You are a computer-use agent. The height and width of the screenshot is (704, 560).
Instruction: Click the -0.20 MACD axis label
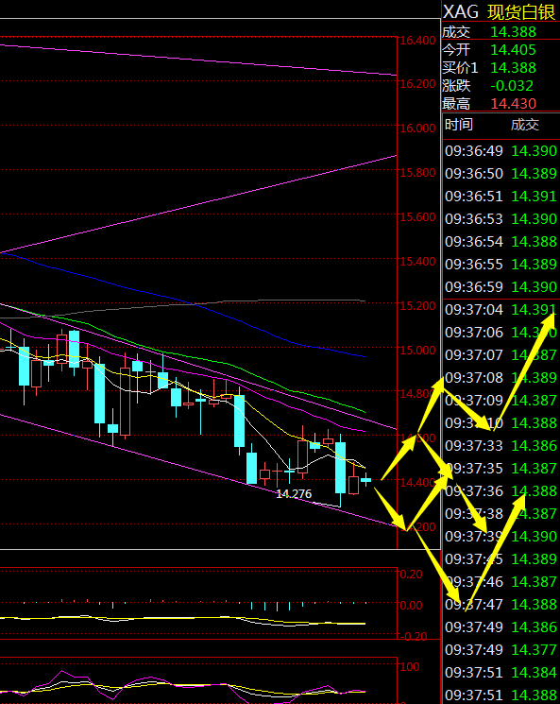coord(414,637)
